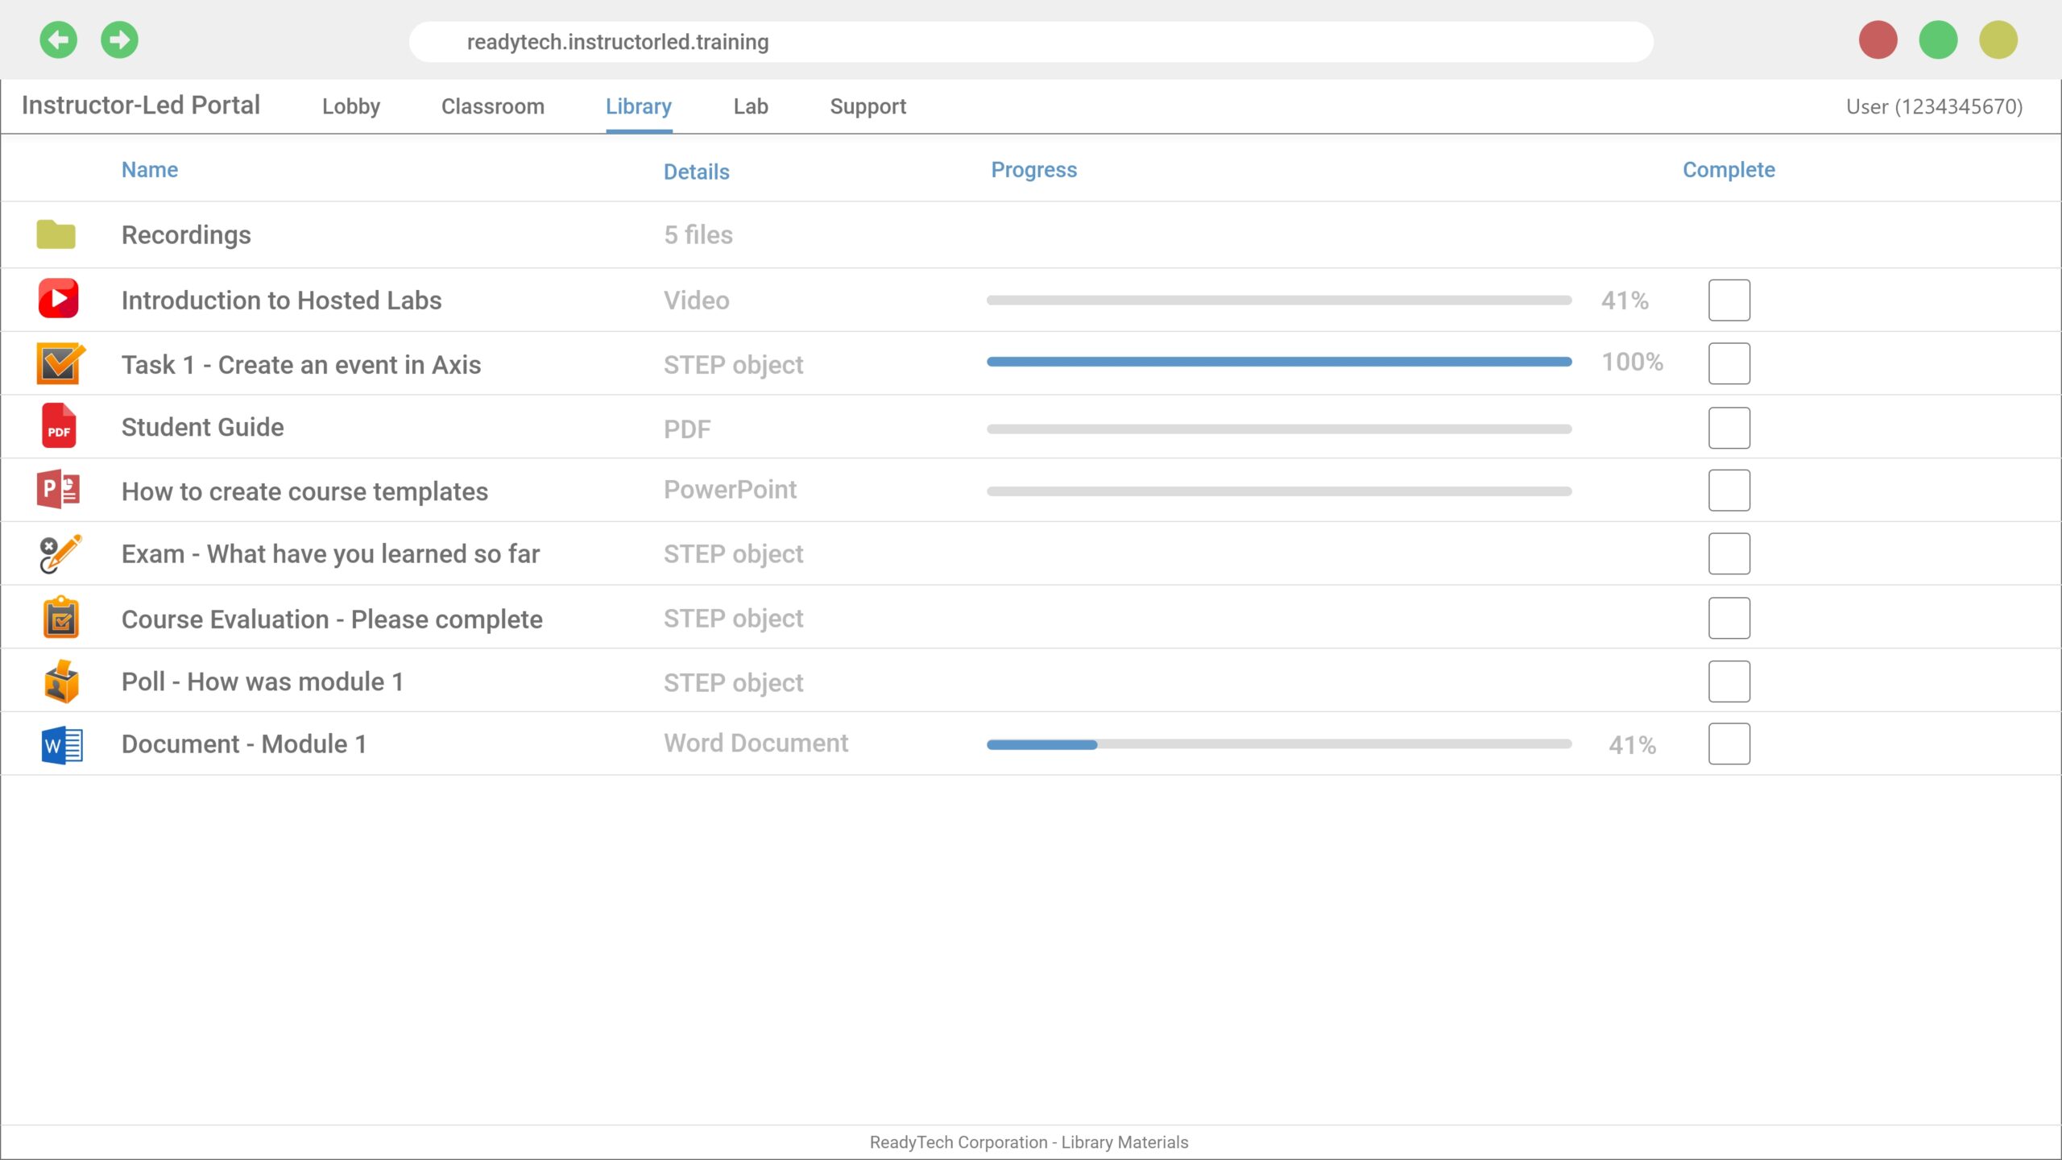The width and height of the screenshot is (2062, 1160).
Task: Click the Document - Module 1 progress bar
Action: click(1278, 744)
